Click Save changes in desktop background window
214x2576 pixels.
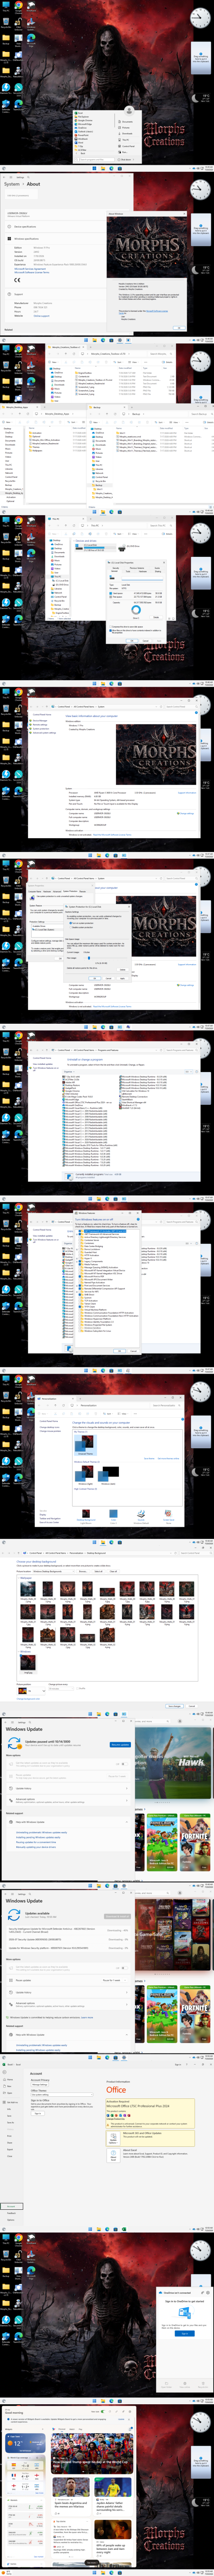(174, 1706)
